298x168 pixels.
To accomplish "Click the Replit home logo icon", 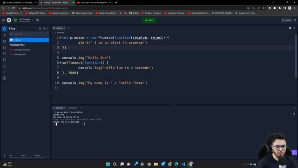I will (x=9, y=20).
